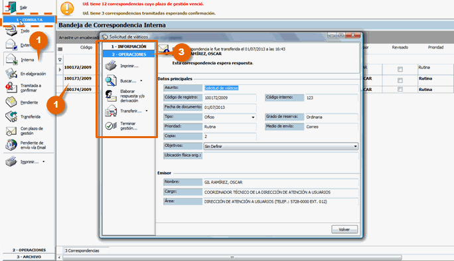Expand the sidebar Imprimir dropdown arrow

[44, 161]
